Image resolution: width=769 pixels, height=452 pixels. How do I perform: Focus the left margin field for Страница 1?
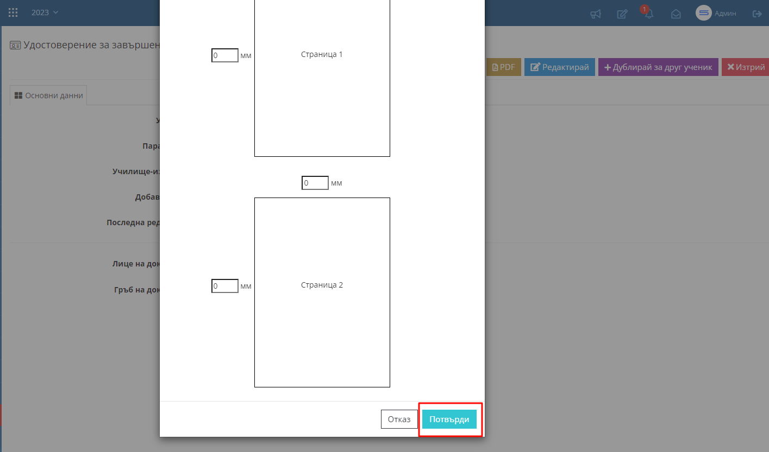(x=224, y=55)
